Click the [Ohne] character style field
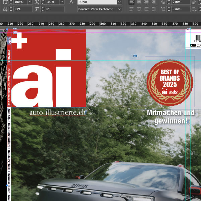 [97, 2]
